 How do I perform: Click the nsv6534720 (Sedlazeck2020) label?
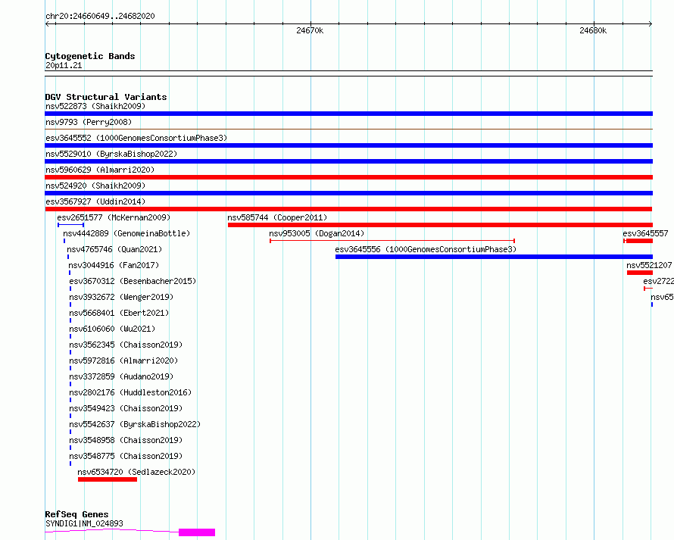(136, 472)
